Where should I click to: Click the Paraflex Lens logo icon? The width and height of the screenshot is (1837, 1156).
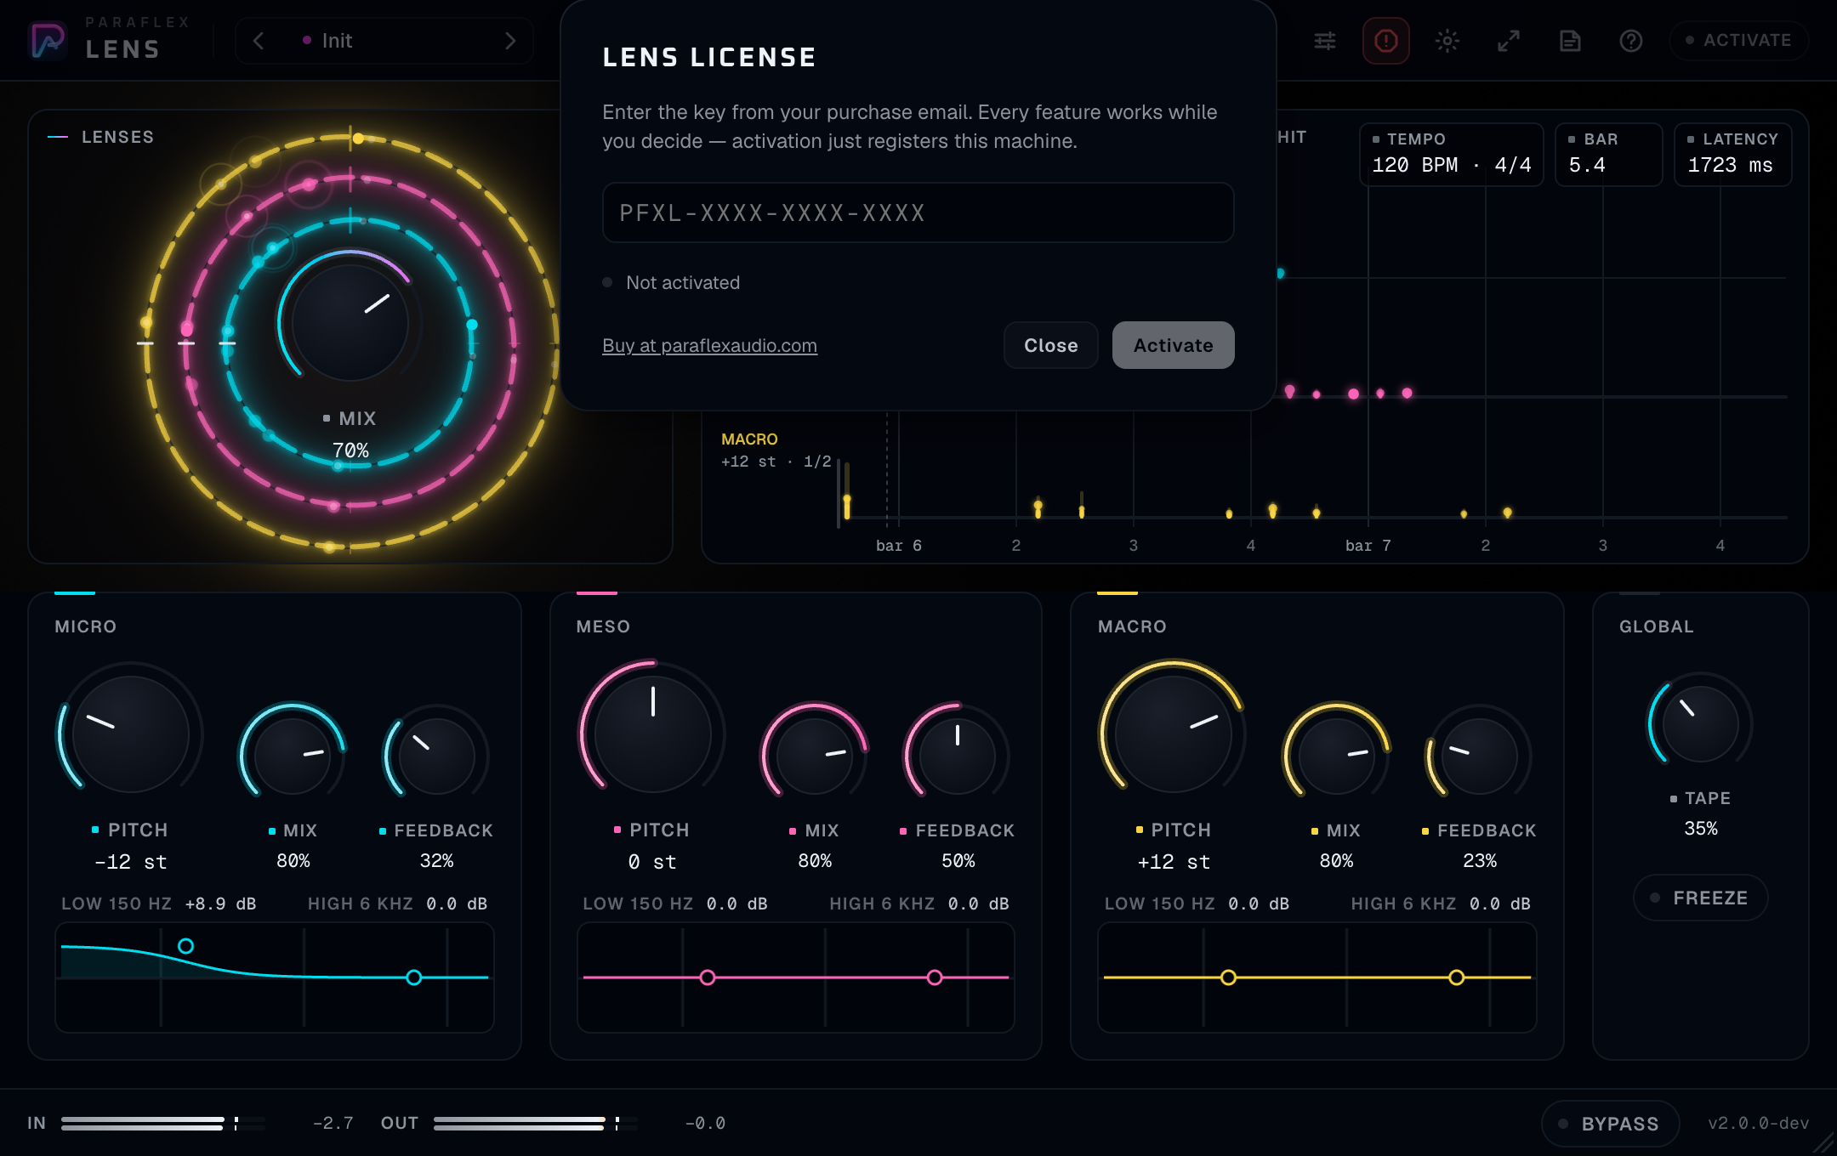tap(48, 40)
